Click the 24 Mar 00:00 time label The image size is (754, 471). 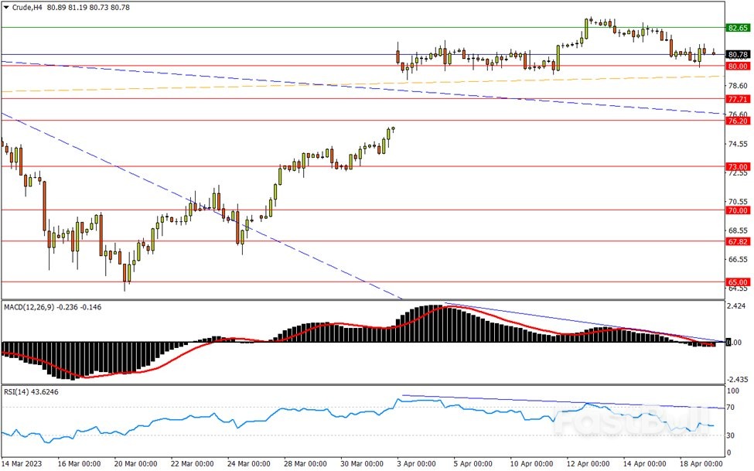250,463
